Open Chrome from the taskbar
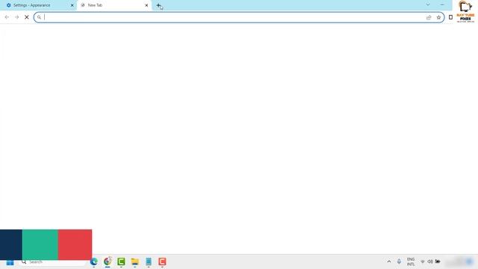 tap(108, 262)
